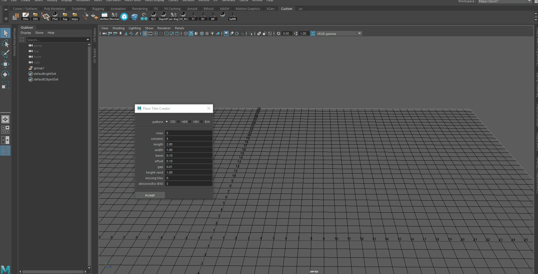Viewport: 538px width, 274px height.
Task: Toggle textured display in viewport
Action: (207, 33)
